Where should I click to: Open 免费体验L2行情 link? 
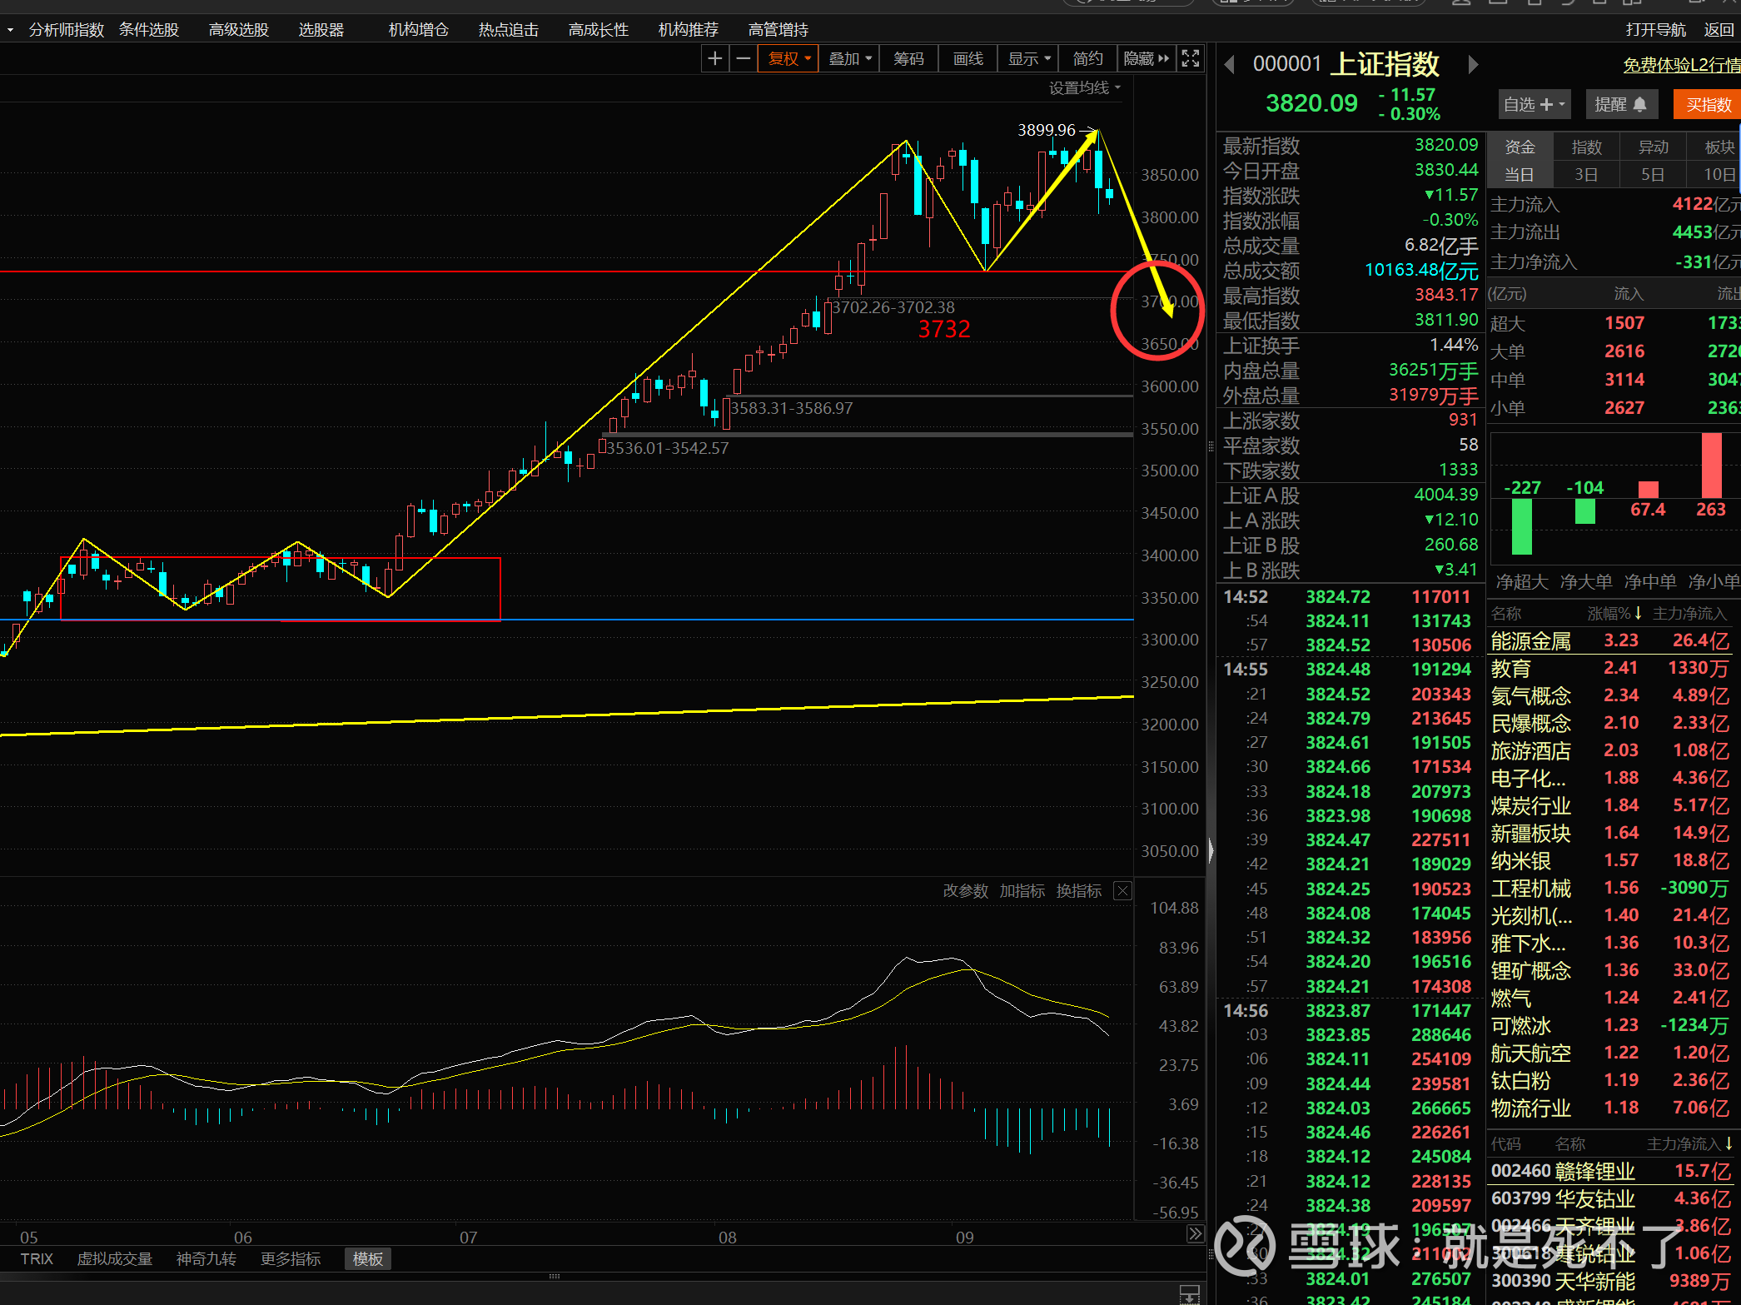point(1680,65)
